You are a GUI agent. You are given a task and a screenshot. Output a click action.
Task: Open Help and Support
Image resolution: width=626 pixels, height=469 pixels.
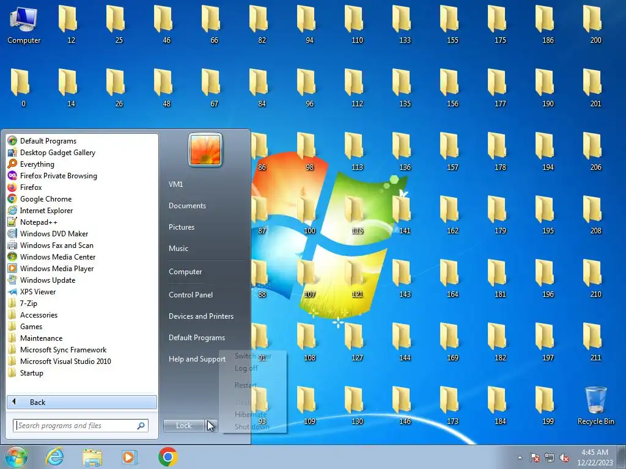(197, 359)
